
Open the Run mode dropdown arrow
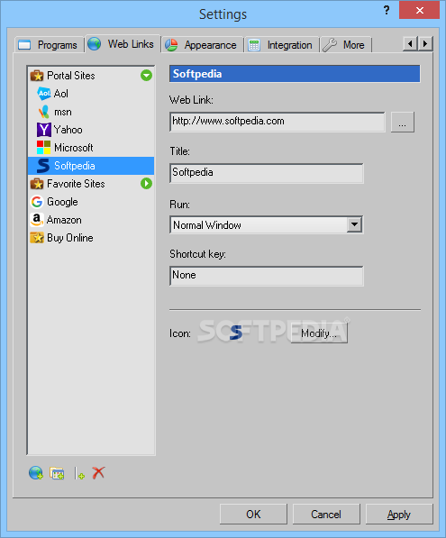pyautogui.click(x=354, y=224)
